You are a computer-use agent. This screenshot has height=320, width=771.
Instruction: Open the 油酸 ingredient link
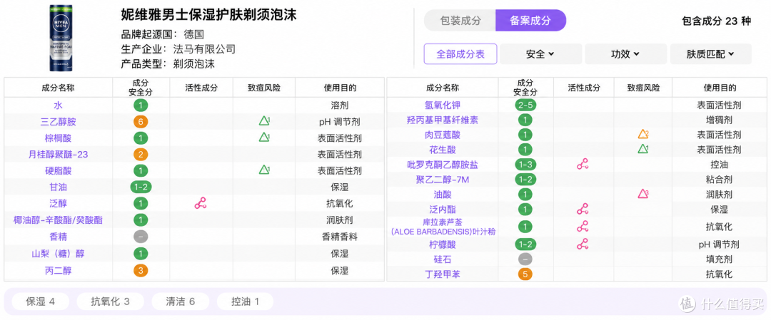pyautogui.click(x=443, y=195)
